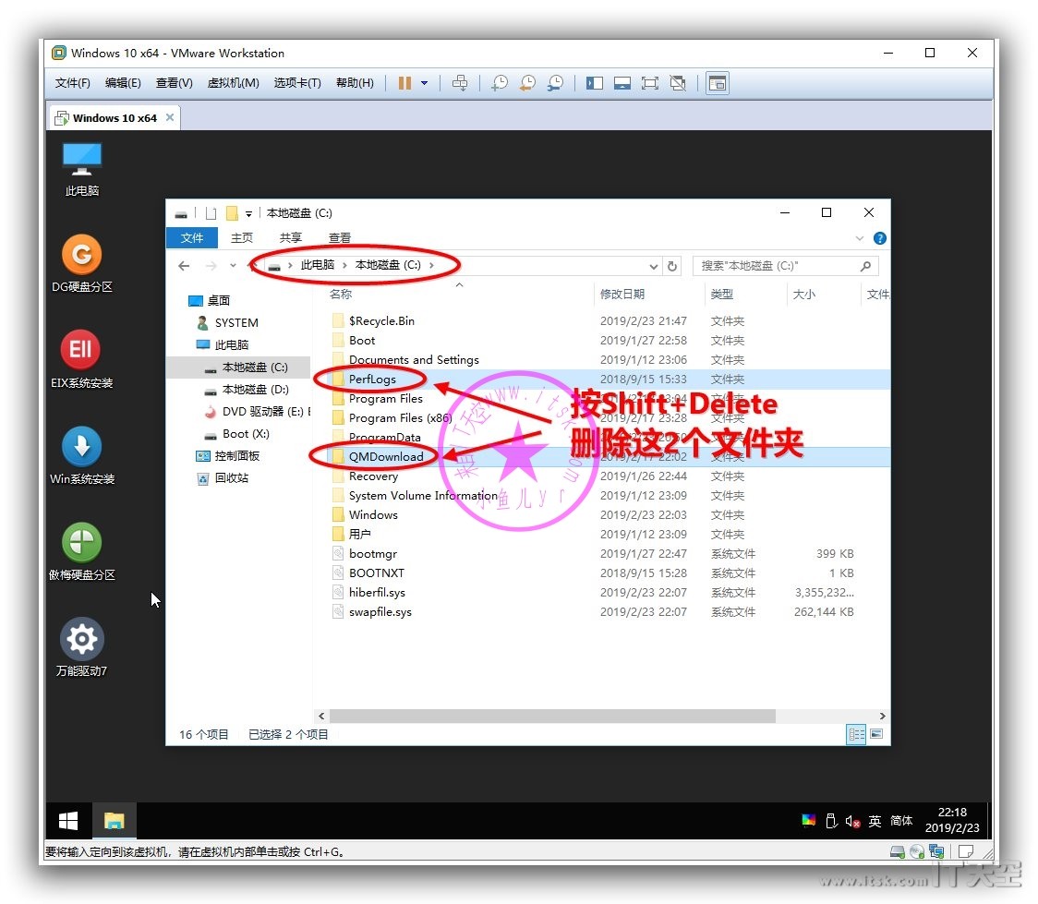
Task: Open the VMware 虚拟机(M) menu
Action: (233, 83)
